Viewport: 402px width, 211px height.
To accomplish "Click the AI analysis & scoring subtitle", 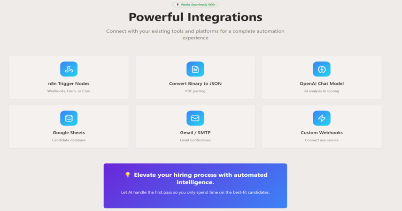I will (x=322, y=91).
